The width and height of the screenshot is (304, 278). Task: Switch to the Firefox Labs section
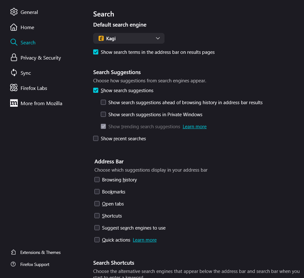[34, 88]
